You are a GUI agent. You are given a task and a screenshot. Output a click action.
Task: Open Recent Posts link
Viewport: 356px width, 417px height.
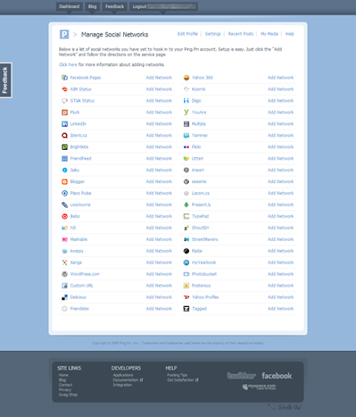coord(240,34)
